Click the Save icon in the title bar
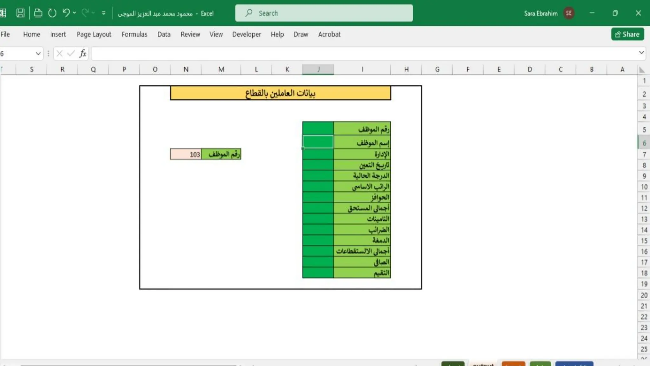The height and width of the screenshot is (366, 650). tap(20, 13)
